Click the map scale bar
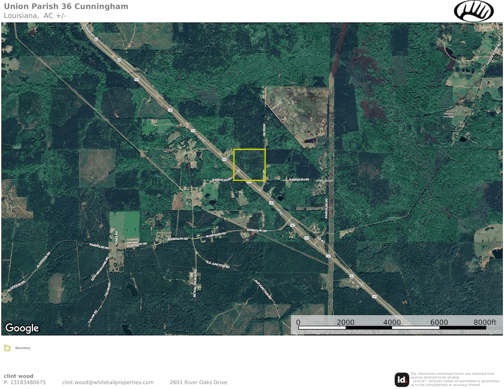 pyautogui.click(x=392, y=328)
